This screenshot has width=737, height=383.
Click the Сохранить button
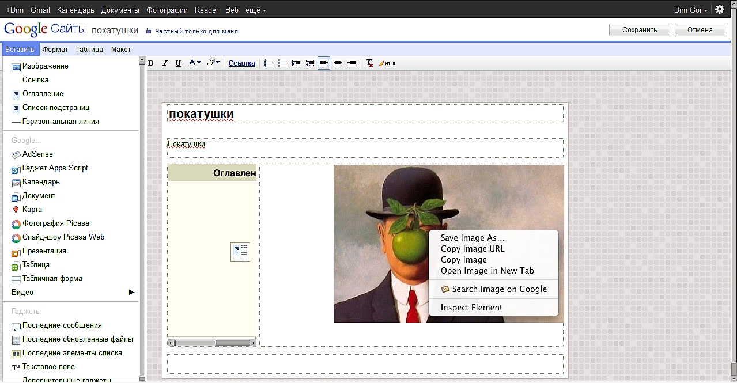(x=640, y=30)
